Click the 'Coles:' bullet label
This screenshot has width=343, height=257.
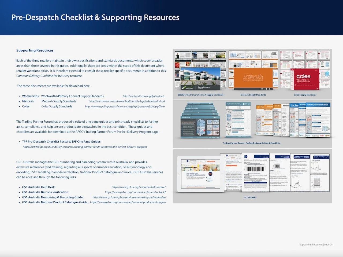26,107
